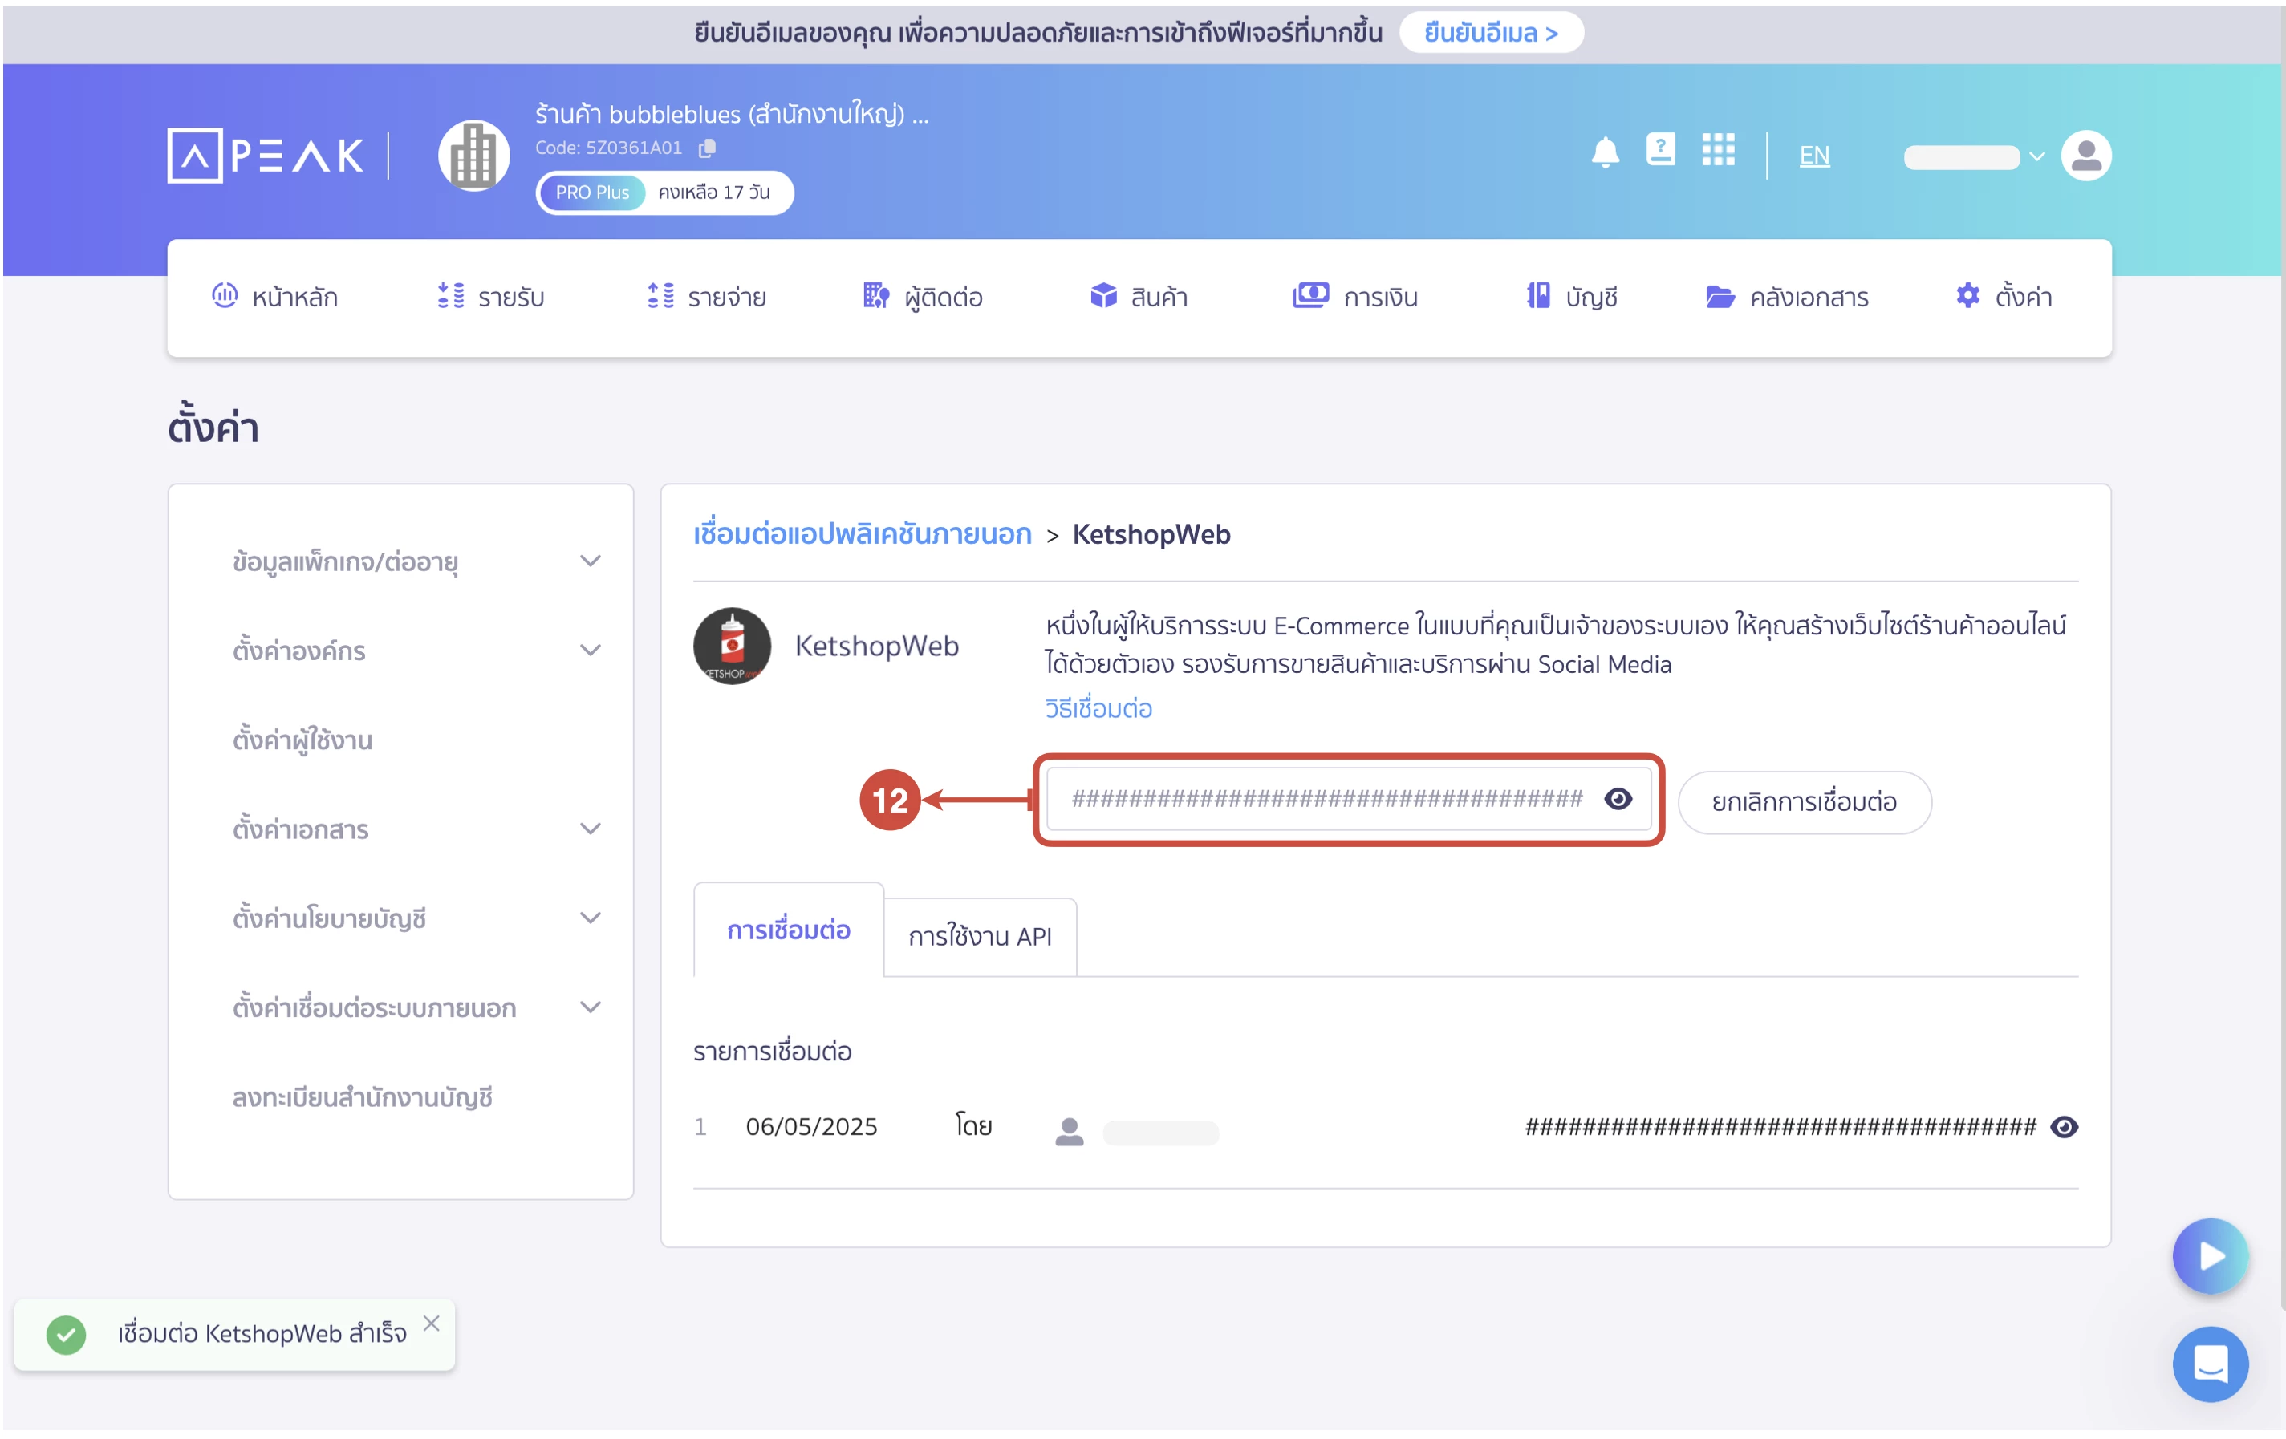Open the username dropdown arrow
2286x1439 pixels.
(x=2036, y=156)
